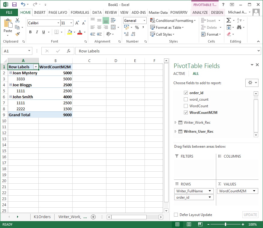Open the ANALYZE PivotTable tab

pyautogui.click(x=200, y=12)
